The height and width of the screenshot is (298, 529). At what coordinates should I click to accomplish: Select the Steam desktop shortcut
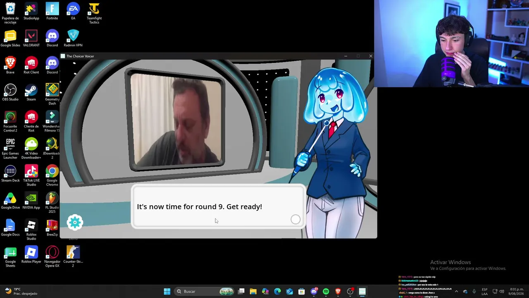click(31, 93)
